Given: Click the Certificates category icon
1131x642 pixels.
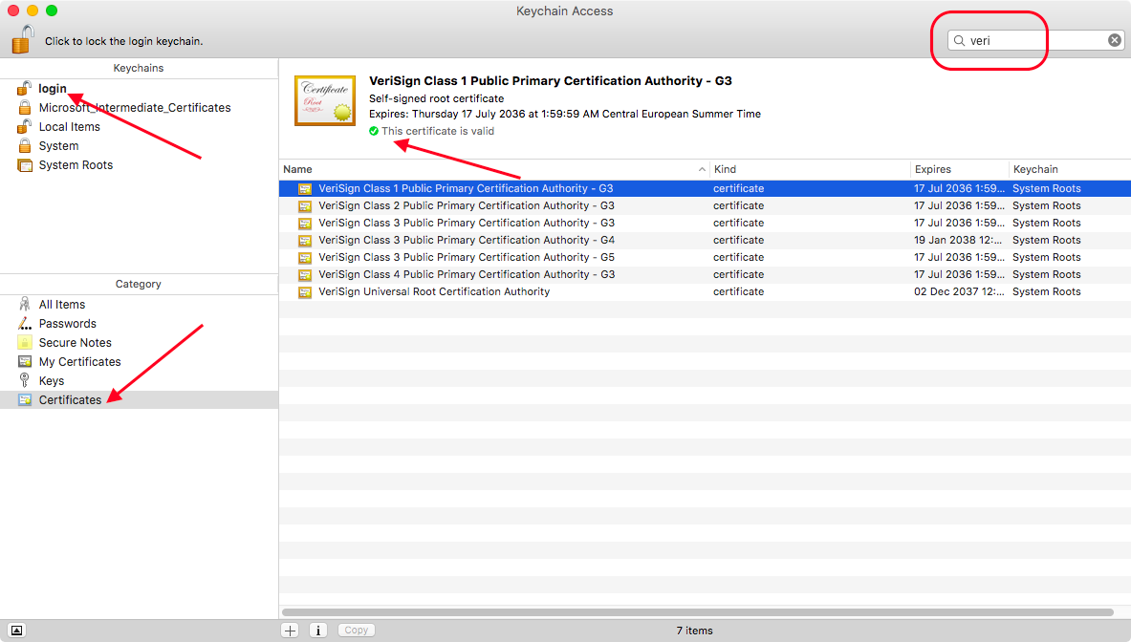Looking at the screenshot, I should pyautogui.click(x=25, y=400).
